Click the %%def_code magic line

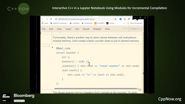click(63, 48)
